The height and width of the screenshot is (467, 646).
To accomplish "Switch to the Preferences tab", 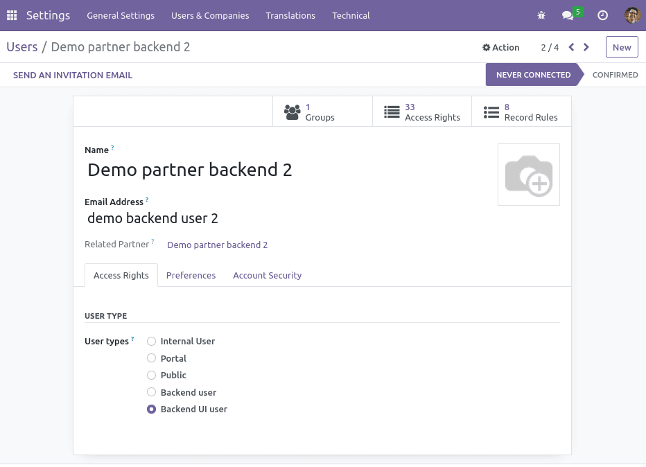I will (191, 275).
